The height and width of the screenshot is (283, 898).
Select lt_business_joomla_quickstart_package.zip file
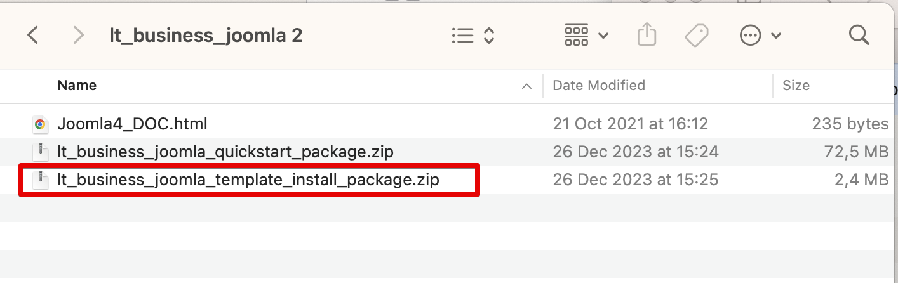(x=225, y=152)
